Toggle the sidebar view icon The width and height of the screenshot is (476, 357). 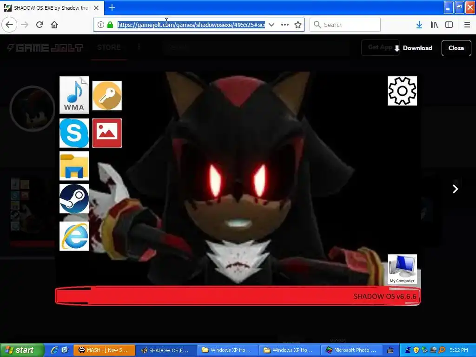[x=449, y=25]
